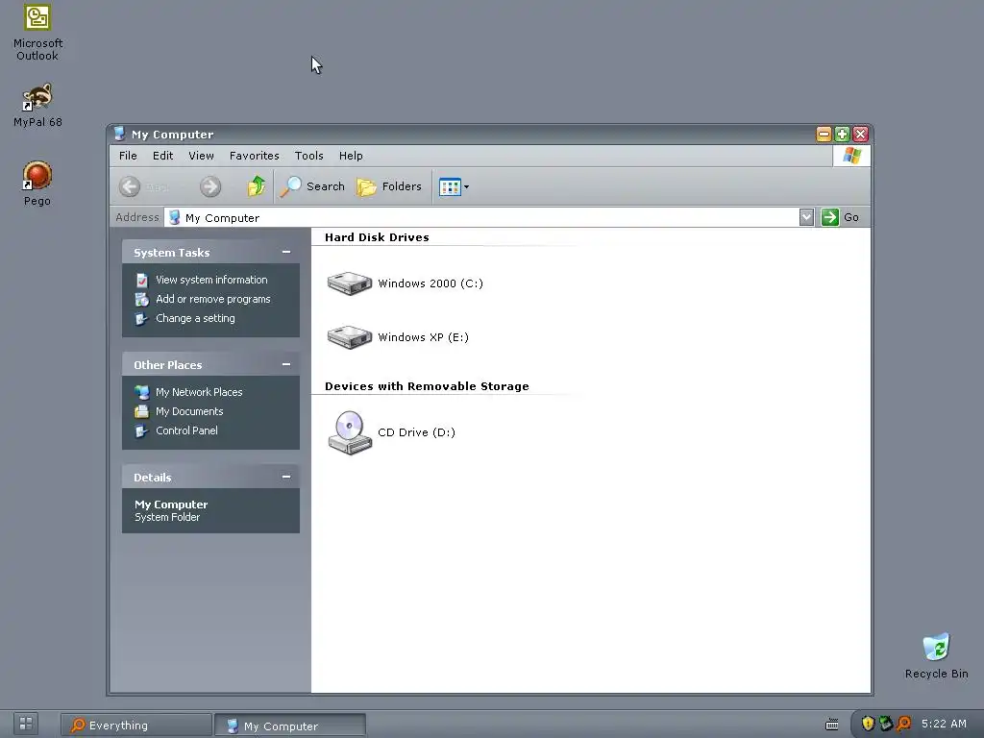The image size is (984, 738).
Task: Toggle the Folders pane
Action: coord(389,186)
